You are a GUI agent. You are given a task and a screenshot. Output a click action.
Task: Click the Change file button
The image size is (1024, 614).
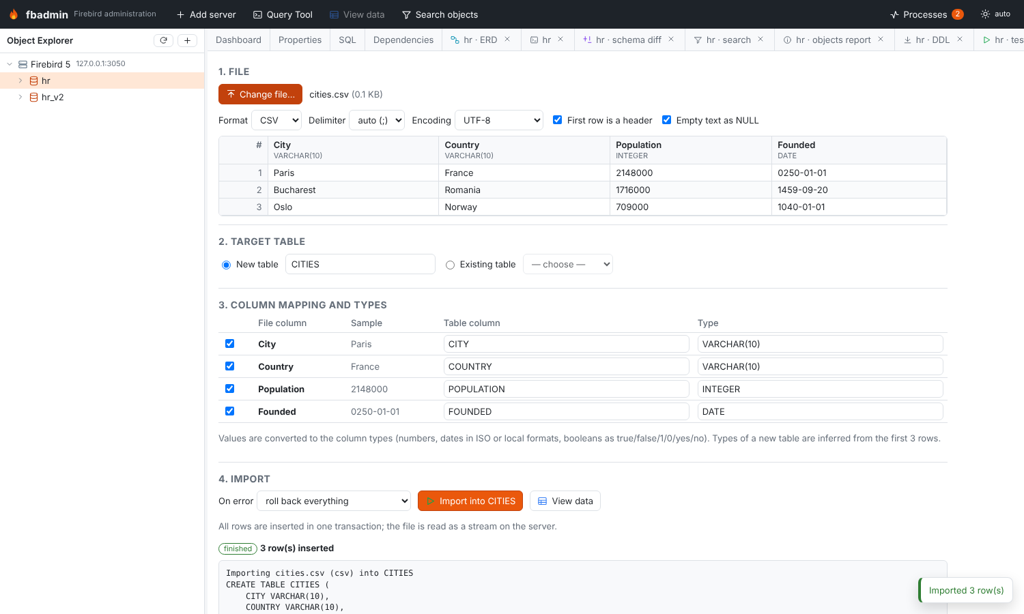pyautogui.click(x=260, y=94)
